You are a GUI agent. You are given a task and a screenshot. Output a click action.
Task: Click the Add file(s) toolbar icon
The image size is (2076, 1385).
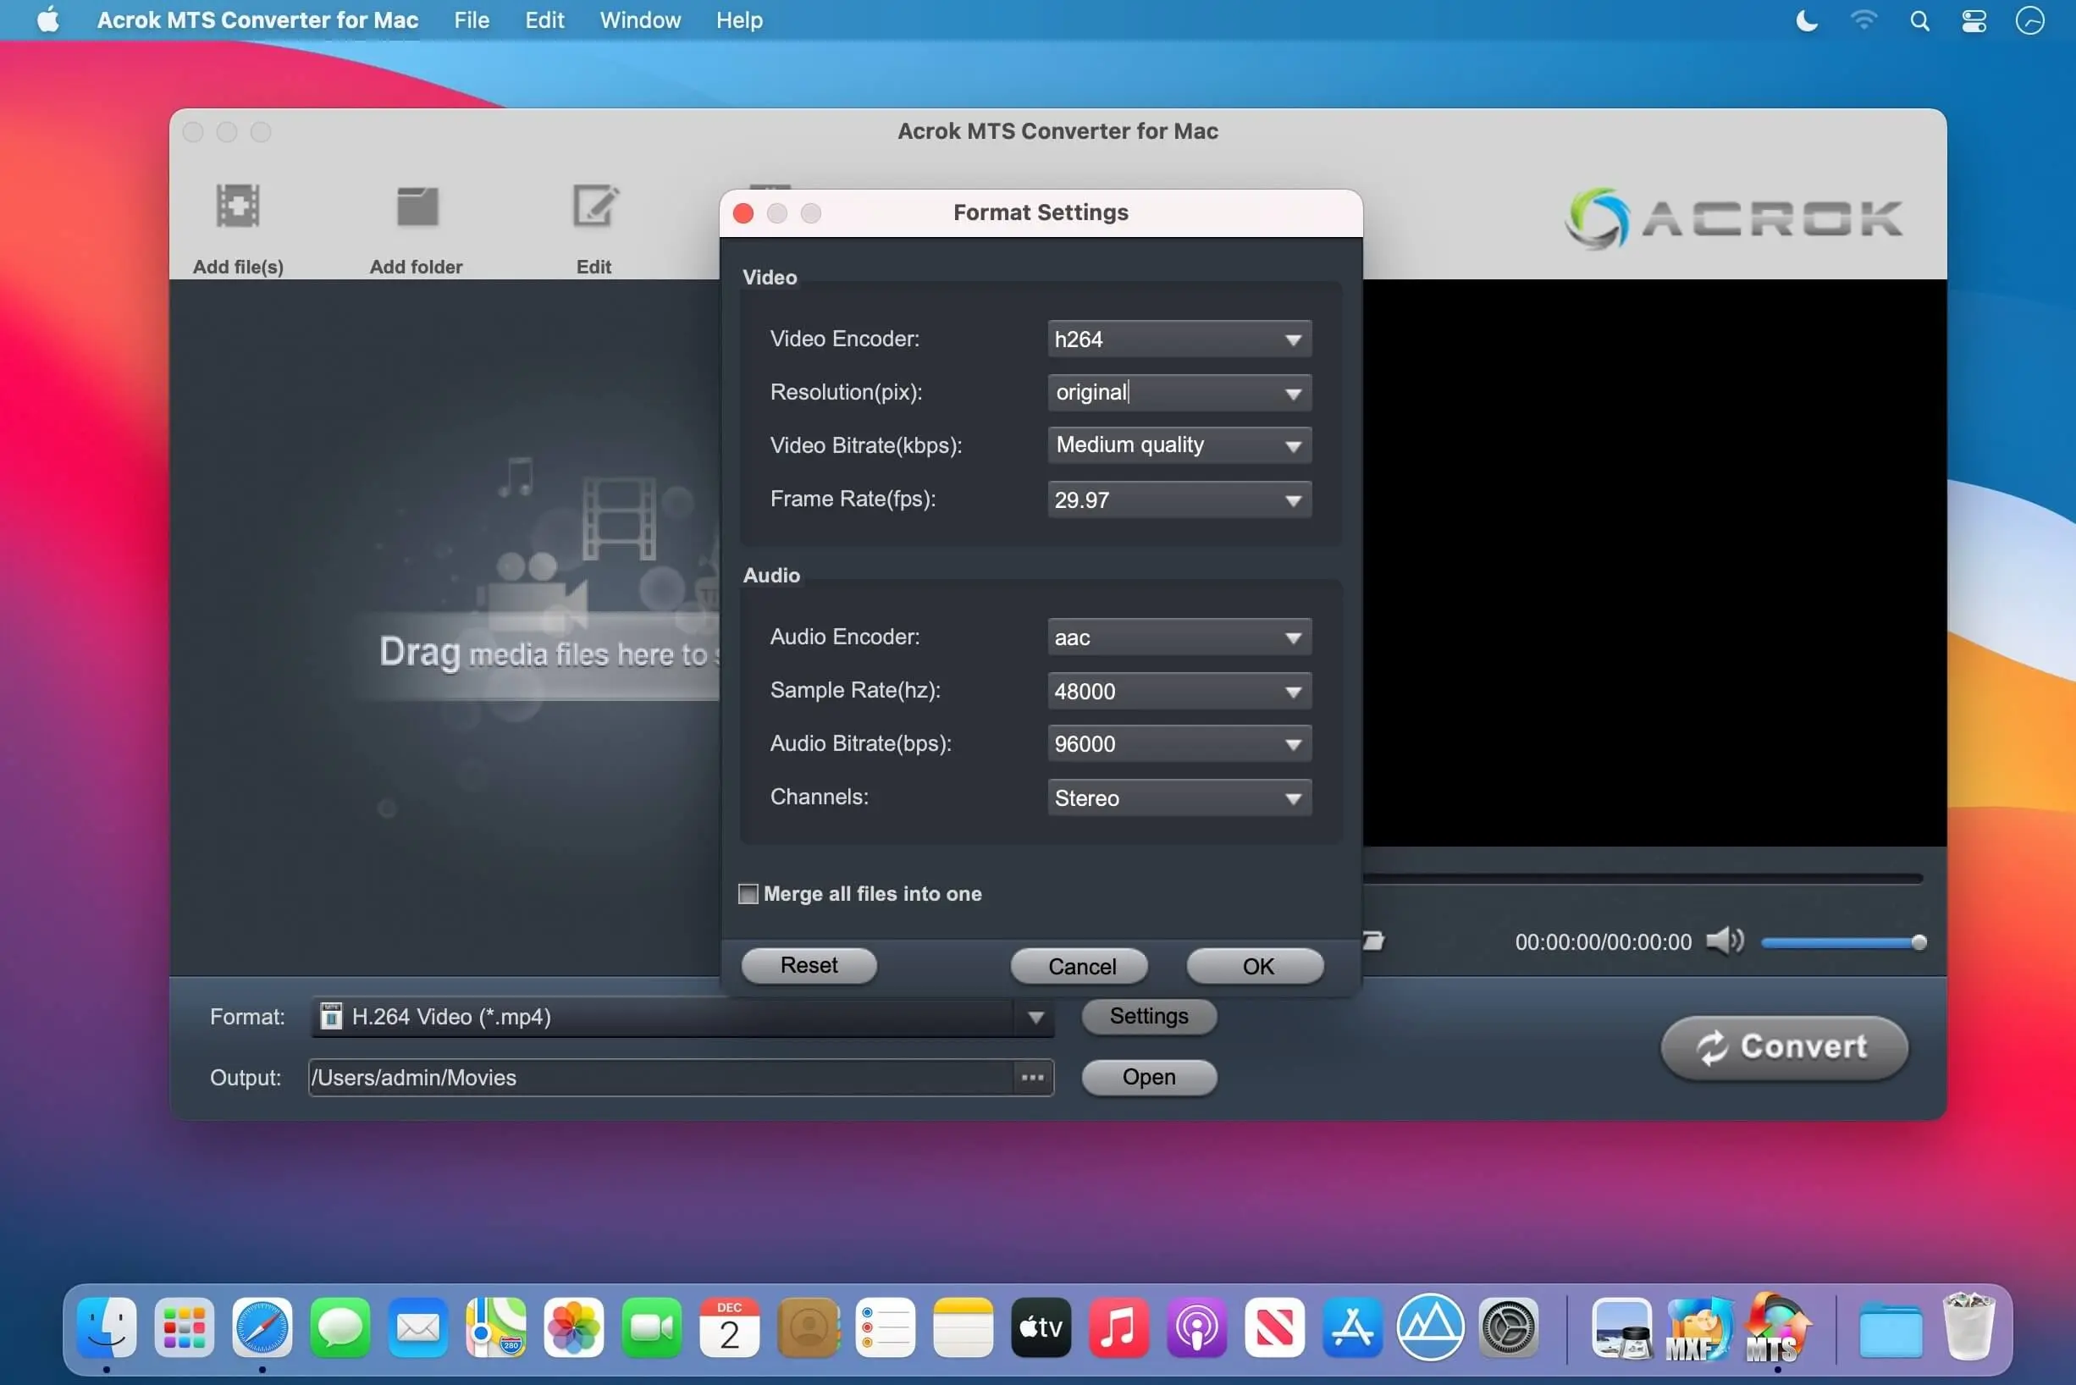[238, 207]
